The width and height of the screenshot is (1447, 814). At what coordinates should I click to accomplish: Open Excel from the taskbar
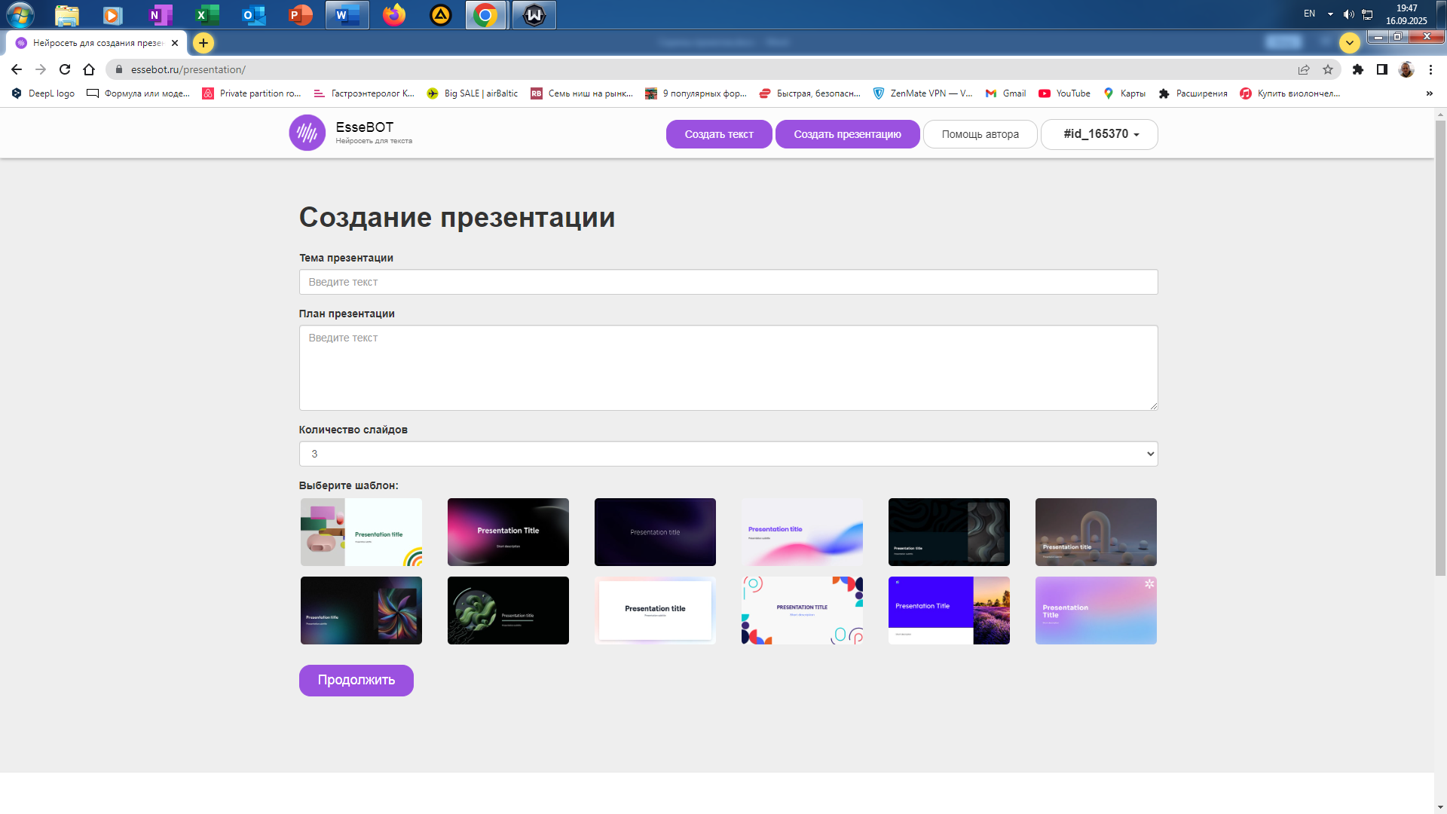206,14
